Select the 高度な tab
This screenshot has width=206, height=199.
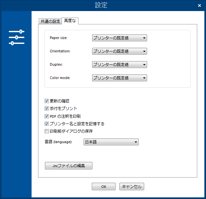pyautogui.click(x=70, y=21)
